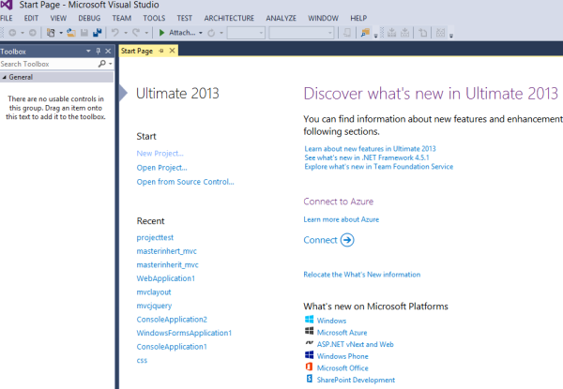Click the SharePoint Development logo icon

tap(309, 379)
